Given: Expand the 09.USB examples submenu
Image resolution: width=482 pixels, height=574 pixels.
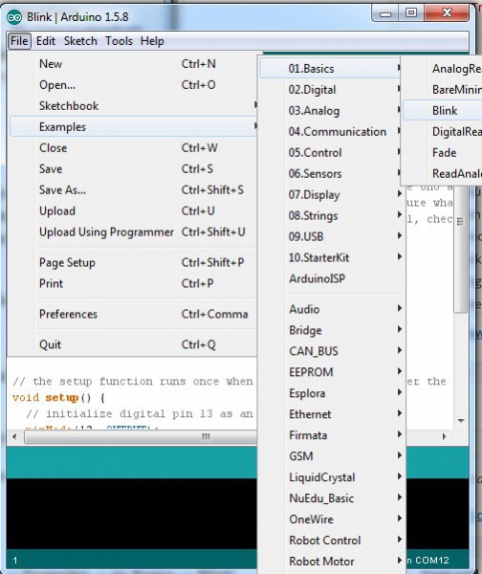Looking at the screenshot, I should coord(331,237).
